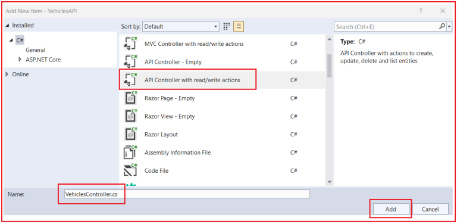This screenshot has width=457, height=224.
Task: Click the template list vertical scrollbar thumb
Action: [329, 66]
